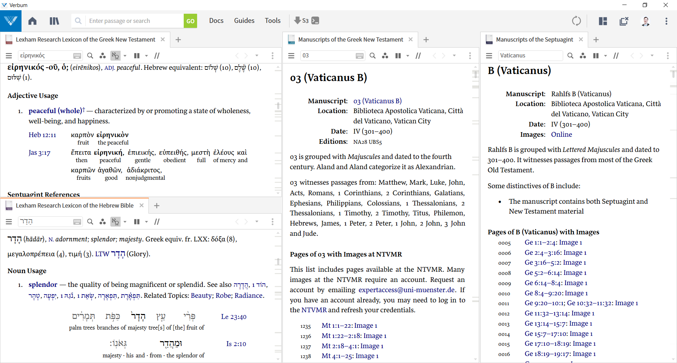Open history dropdown in Greek NT Manuscripts panel

[454, 56]
